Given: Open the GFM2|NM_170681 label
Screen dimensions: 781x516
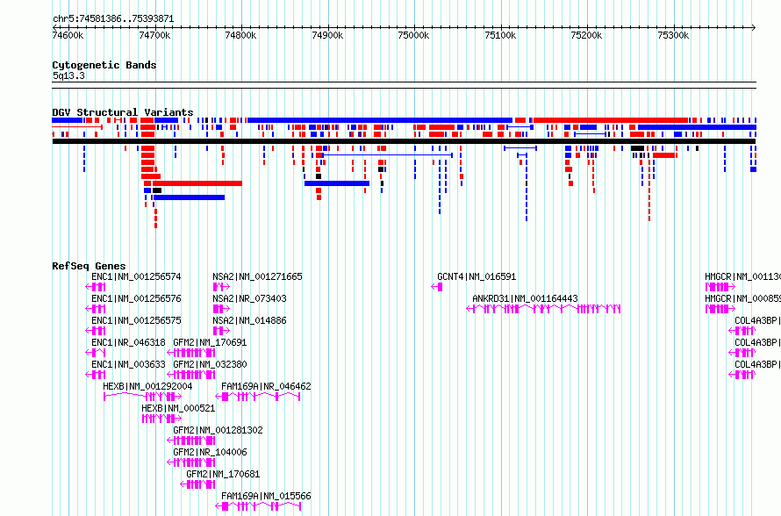Looking at the screenshot, I should click(223, 474).
